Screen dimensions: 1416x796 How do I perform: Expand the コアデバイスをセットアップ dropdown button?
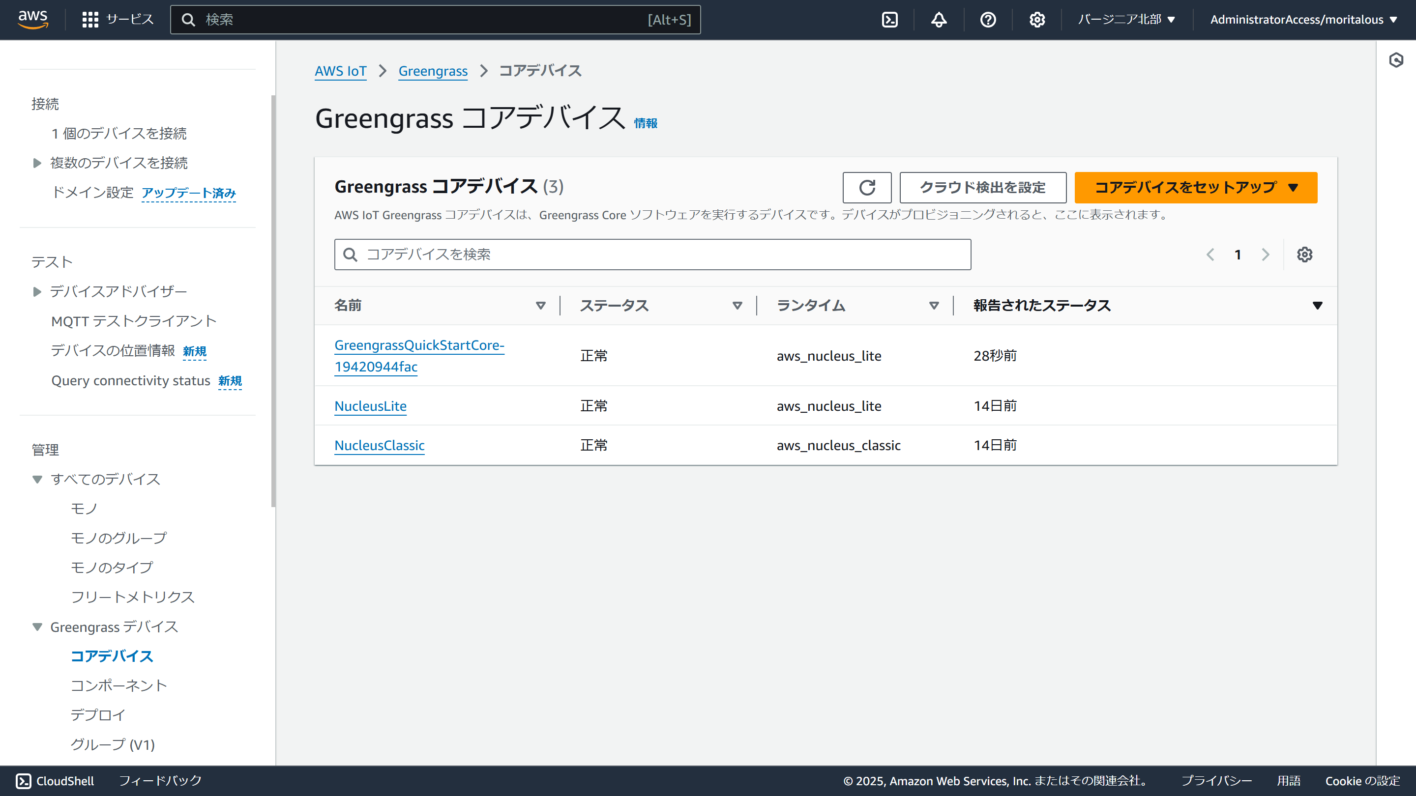[x=1196, y=187]
